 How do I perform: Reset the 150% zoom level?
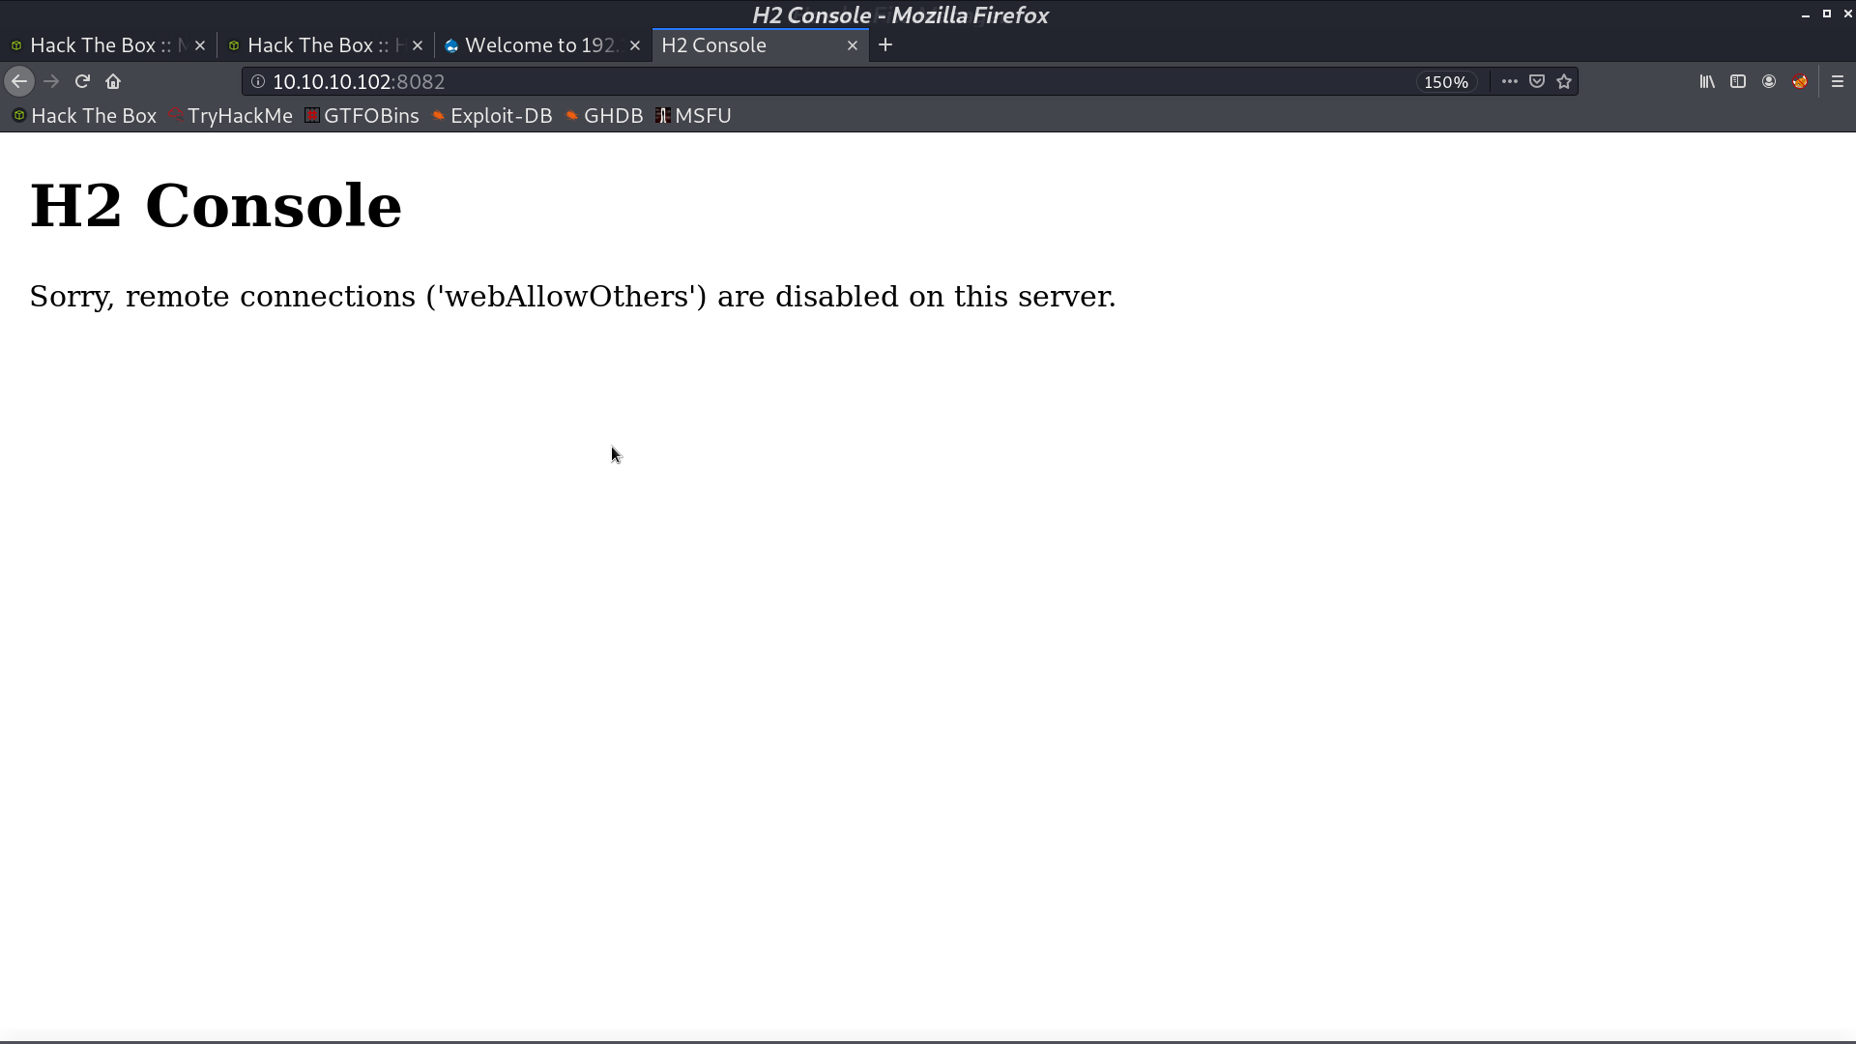[x=1446, y=82]
